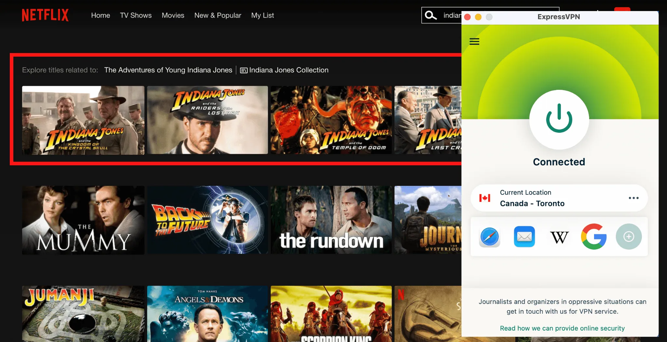Open ExpressVPN hamburger menu
The width and height of the screenshot is (667, 342).
click(474, 41)
